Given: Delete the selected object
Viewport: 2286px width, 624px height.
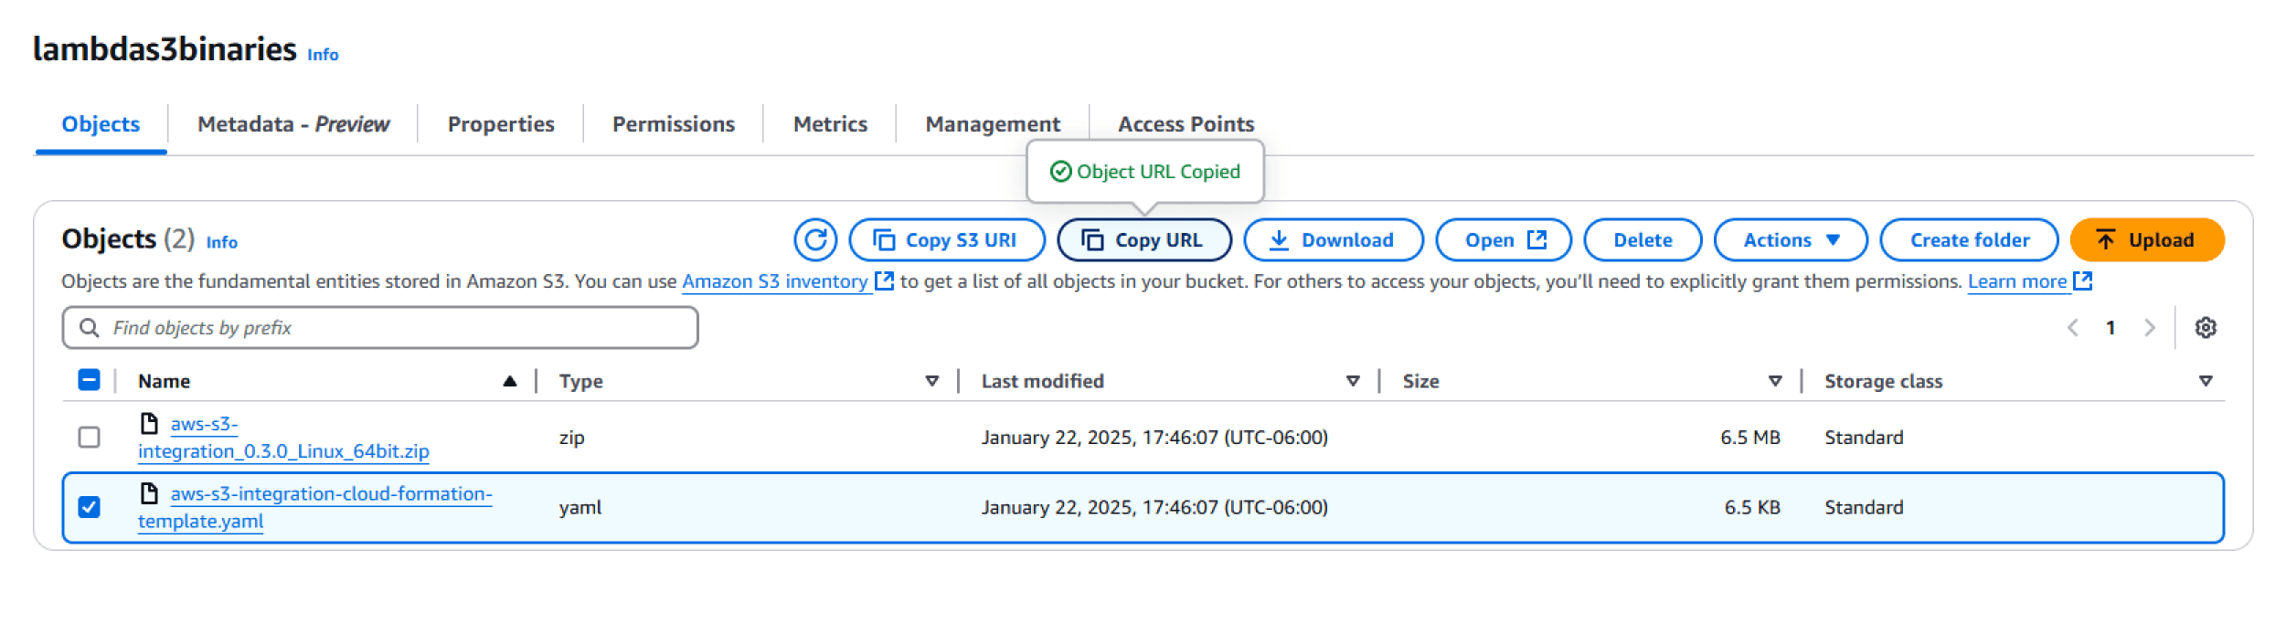Looking at the screenshot, I should click(x=1642, y=240).
